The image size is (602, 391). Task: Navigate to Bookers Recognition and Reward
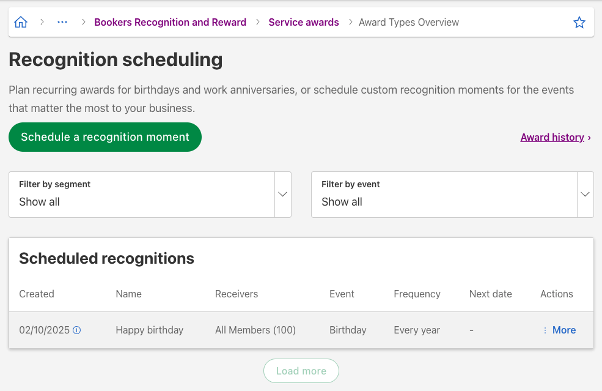click(x=170, y=22)
